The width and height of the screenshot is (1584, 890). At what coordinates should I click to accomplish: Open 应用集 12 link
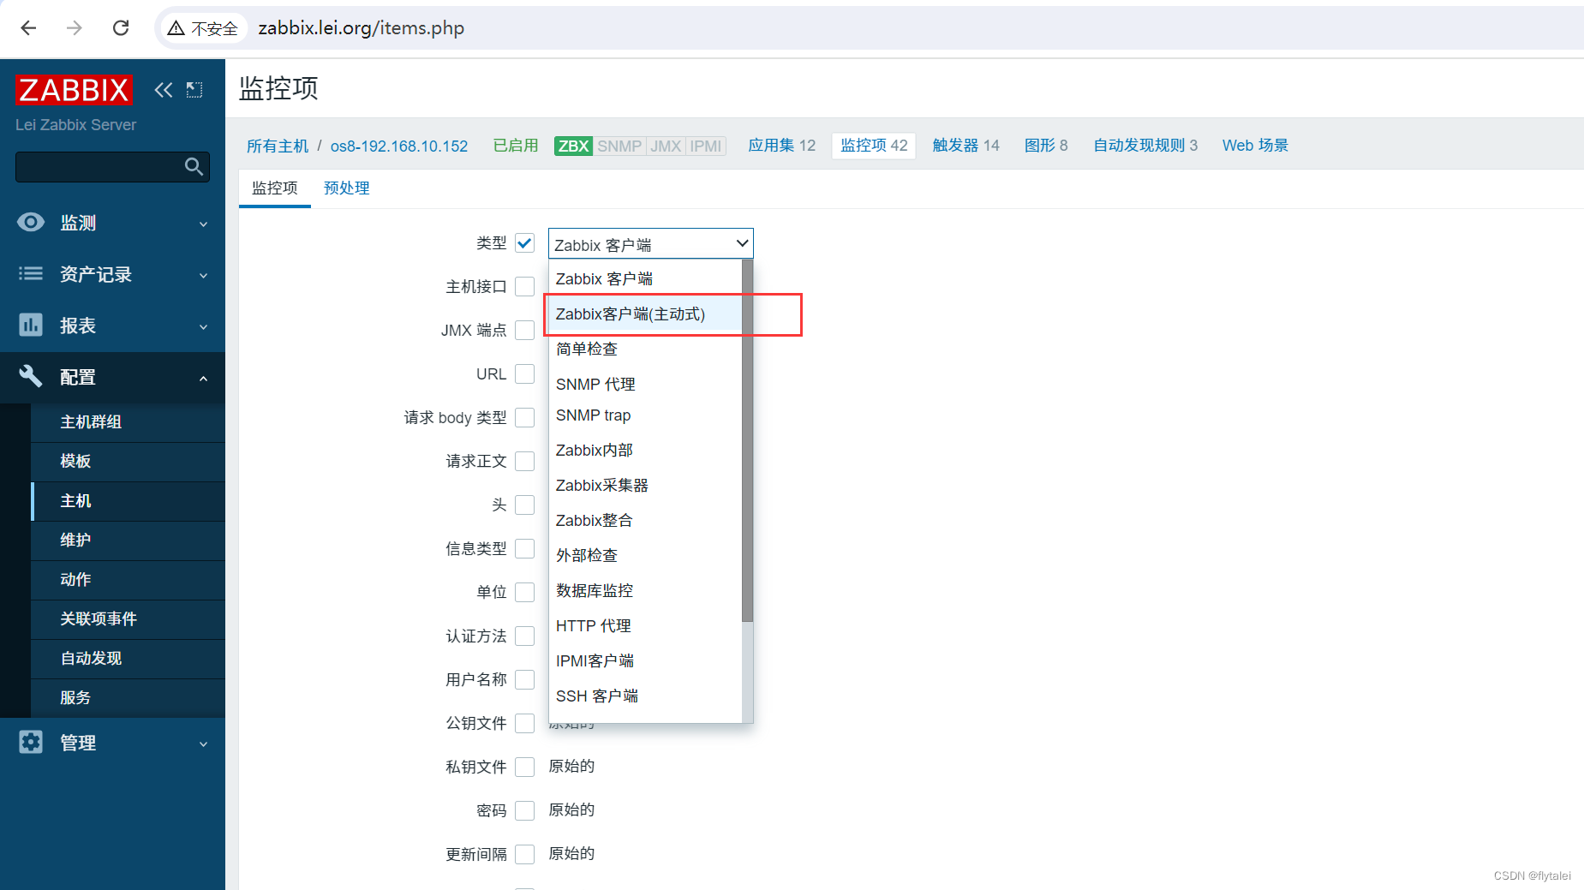781,146
